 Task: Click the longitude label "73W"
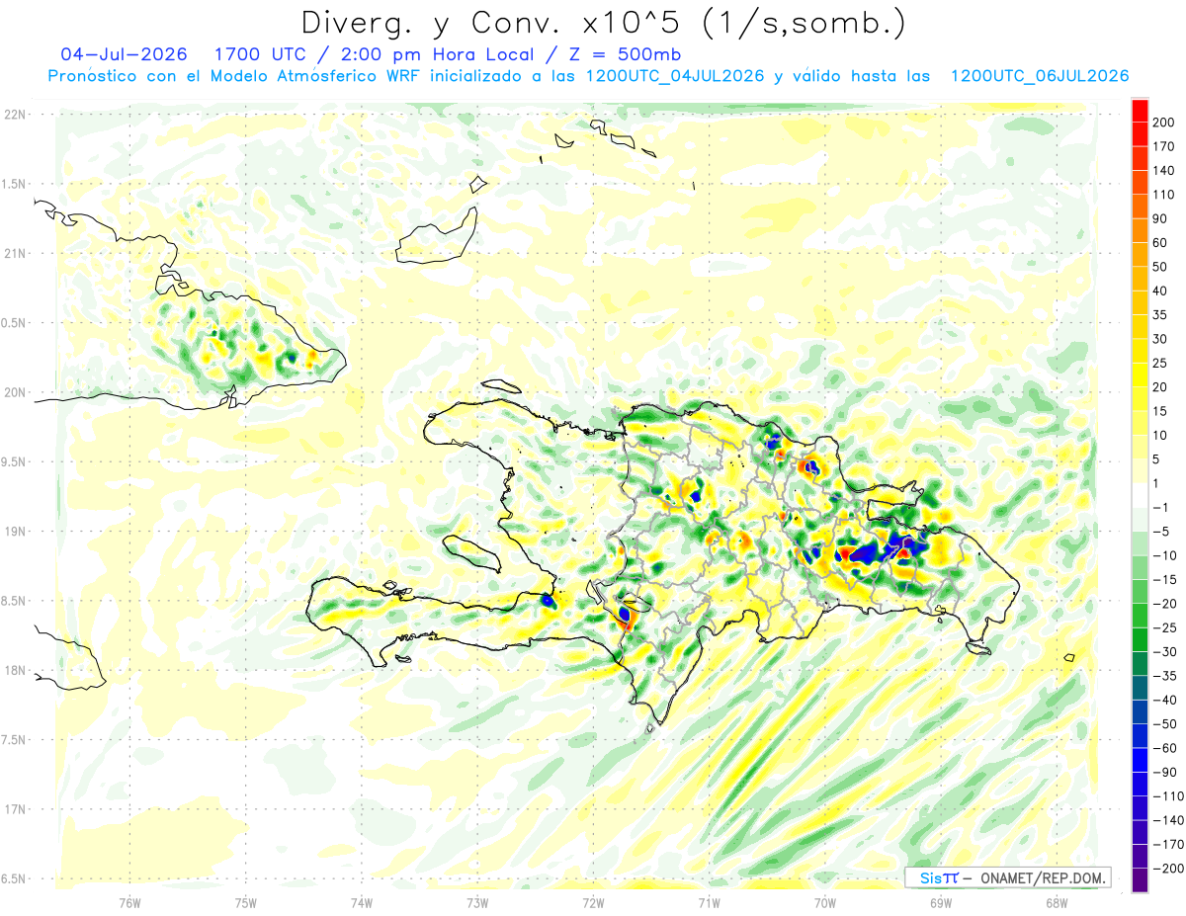(477, 902)
